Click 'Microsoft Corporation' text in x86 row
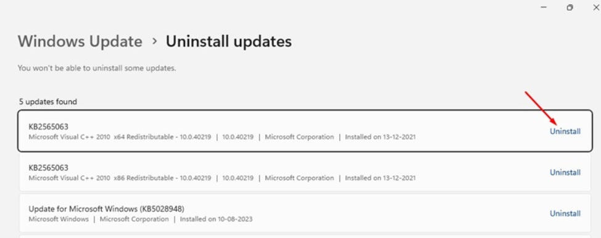Viewport: 601px width, 238px height. tap(299, 178)
